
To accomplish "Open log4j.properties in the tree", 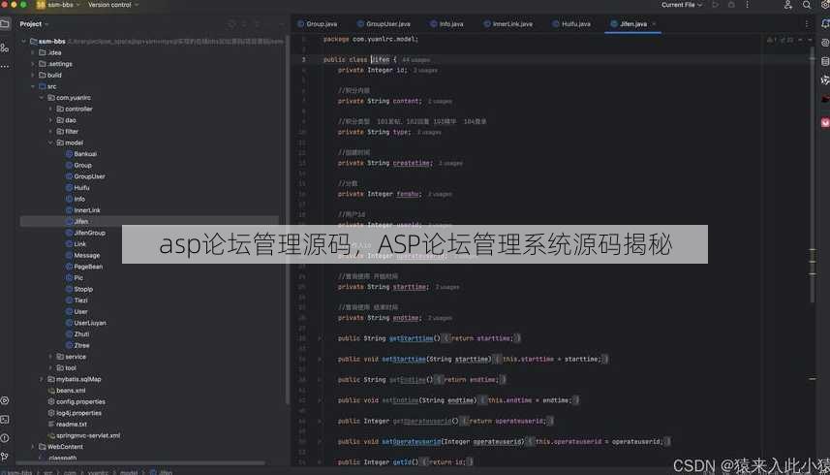I will pos(78,413).
